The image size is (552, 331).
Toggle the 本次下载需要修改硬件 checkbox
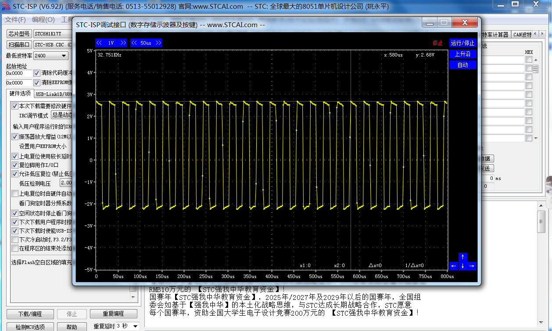pos(15,106)
